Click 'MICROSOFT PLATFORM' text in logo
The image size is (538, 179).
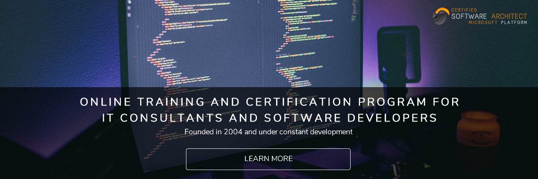click(x=498, y=22)
